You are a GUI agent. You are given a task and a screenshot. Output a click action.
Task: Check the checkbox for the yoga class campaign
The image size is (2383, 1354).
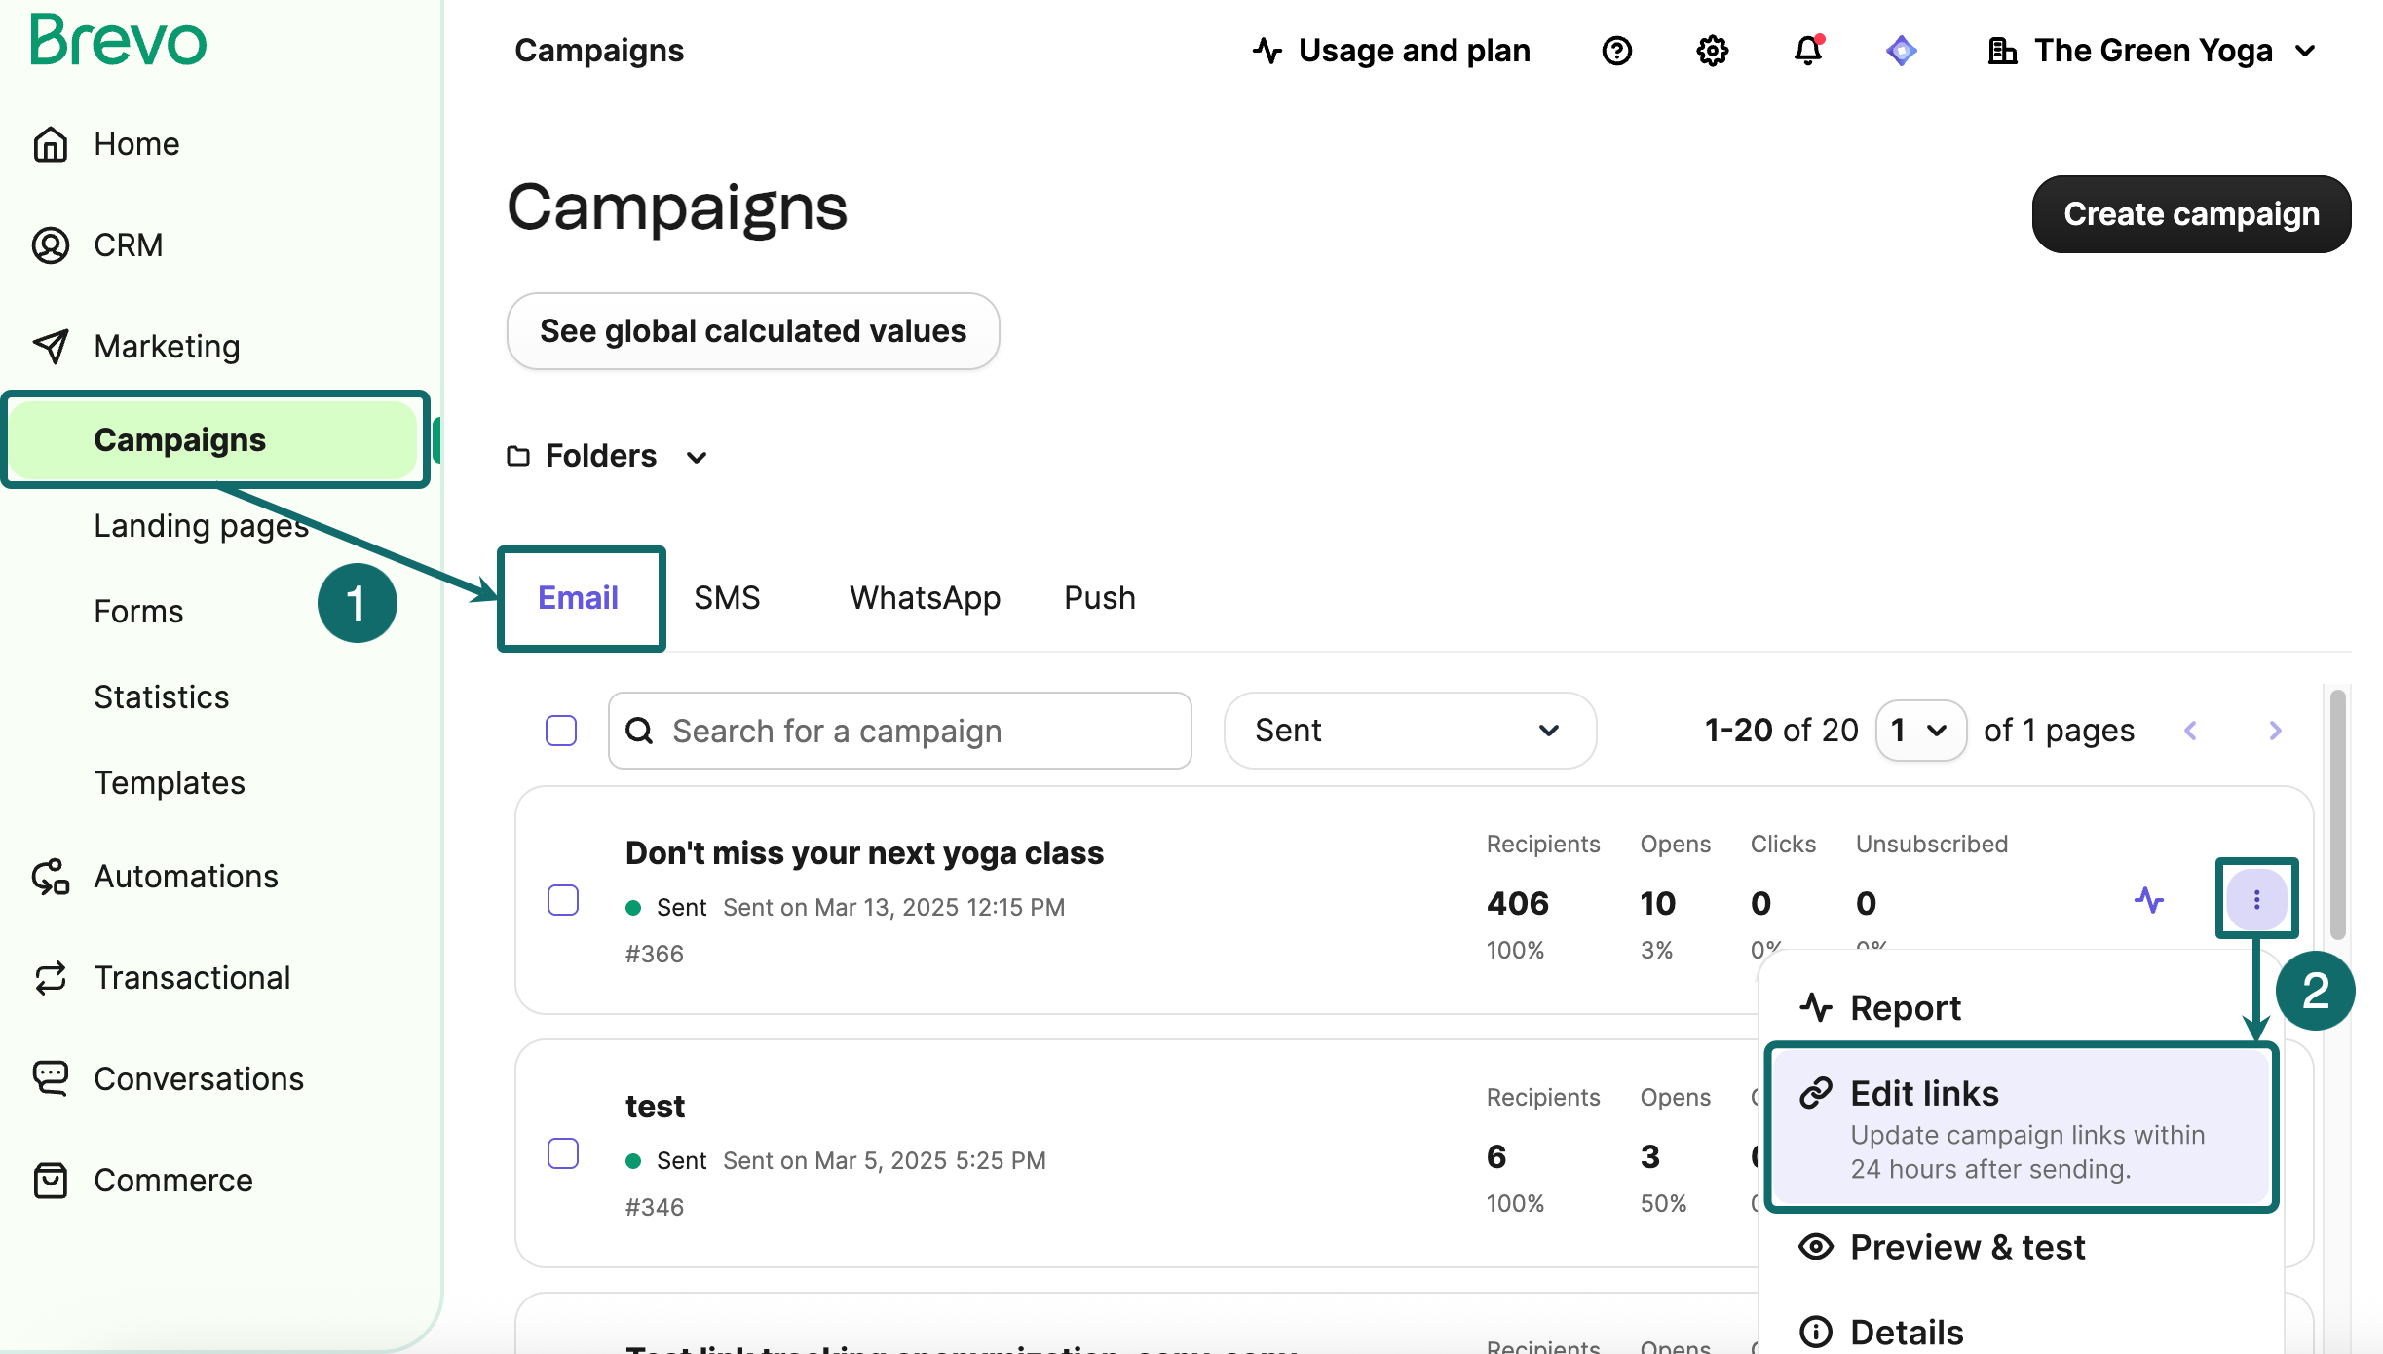pyautogui.click(x=563, y=901)
